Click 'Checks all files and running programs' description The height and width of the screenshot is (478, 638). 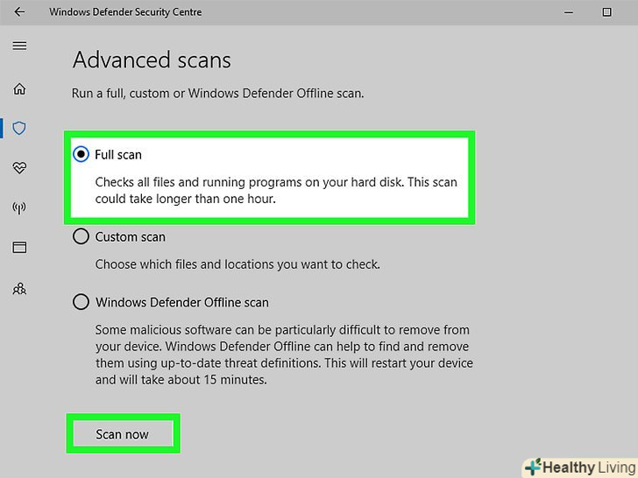tap(276, 190)
